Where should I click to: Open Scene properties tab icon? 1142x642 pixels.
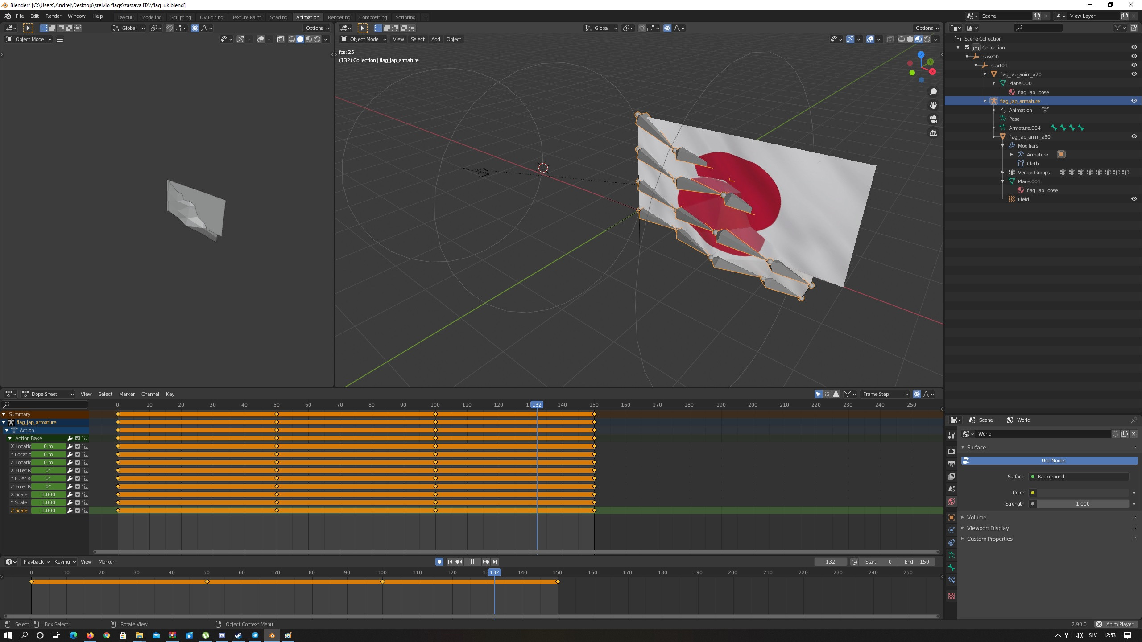tap(951, 489)
